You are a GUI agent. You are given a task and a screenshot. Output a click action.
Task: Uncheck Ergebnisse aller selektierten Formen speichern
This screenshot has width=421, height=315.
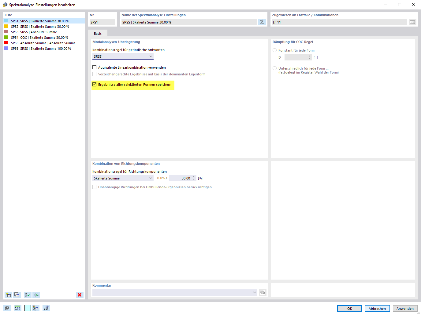95,85
